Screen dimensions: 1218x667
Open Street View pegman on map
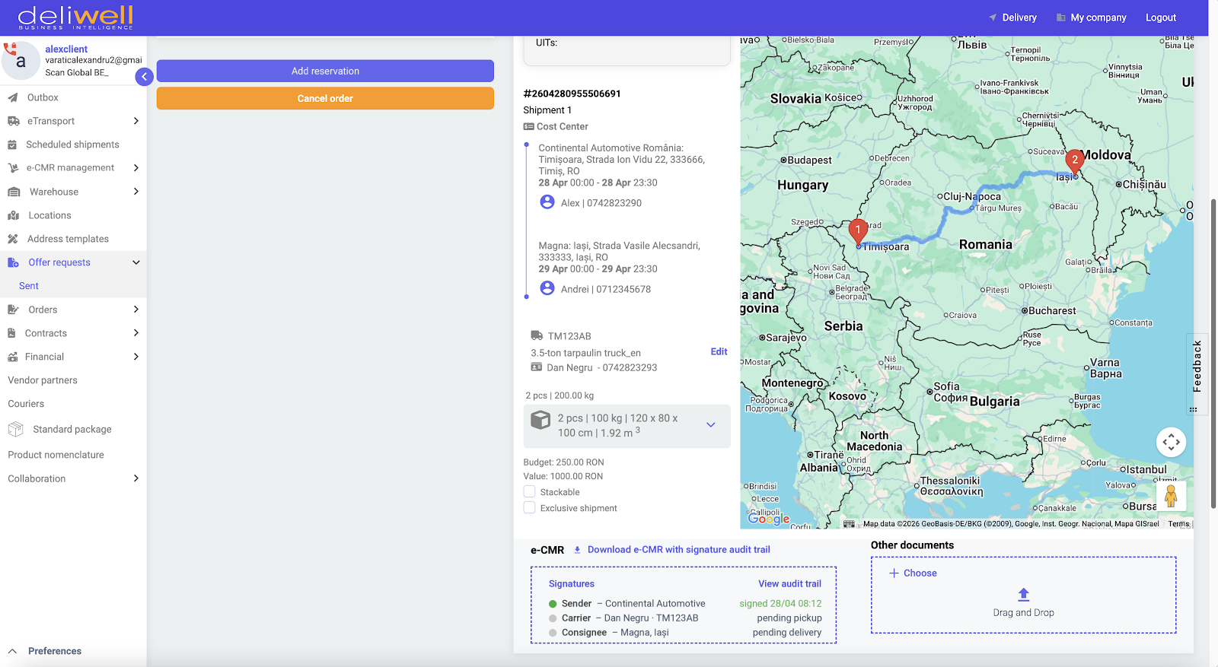point(1171,496)
